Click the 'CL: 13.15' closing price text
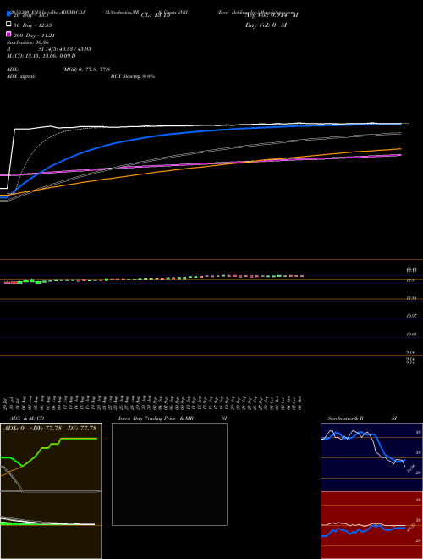Screen dimensions: 423x559 (x=156, y=15)
